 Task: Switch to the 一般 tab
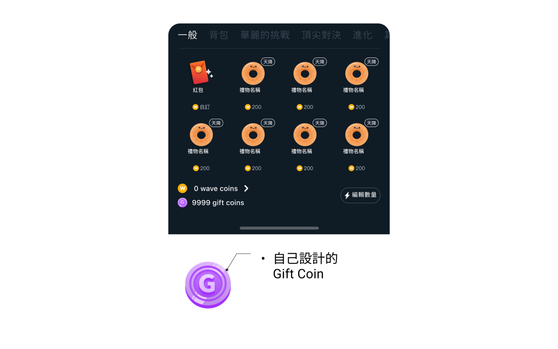click(188, 35)
